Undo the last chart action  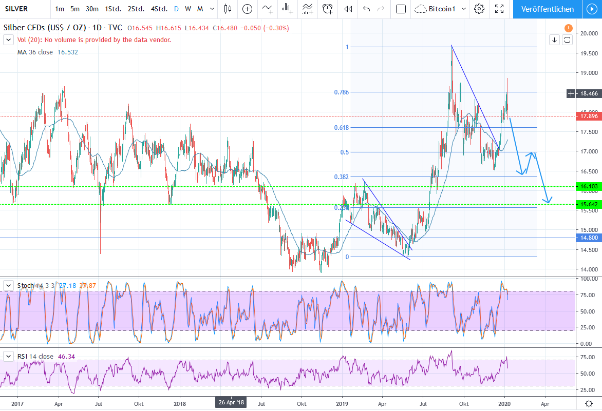(366, 9)
